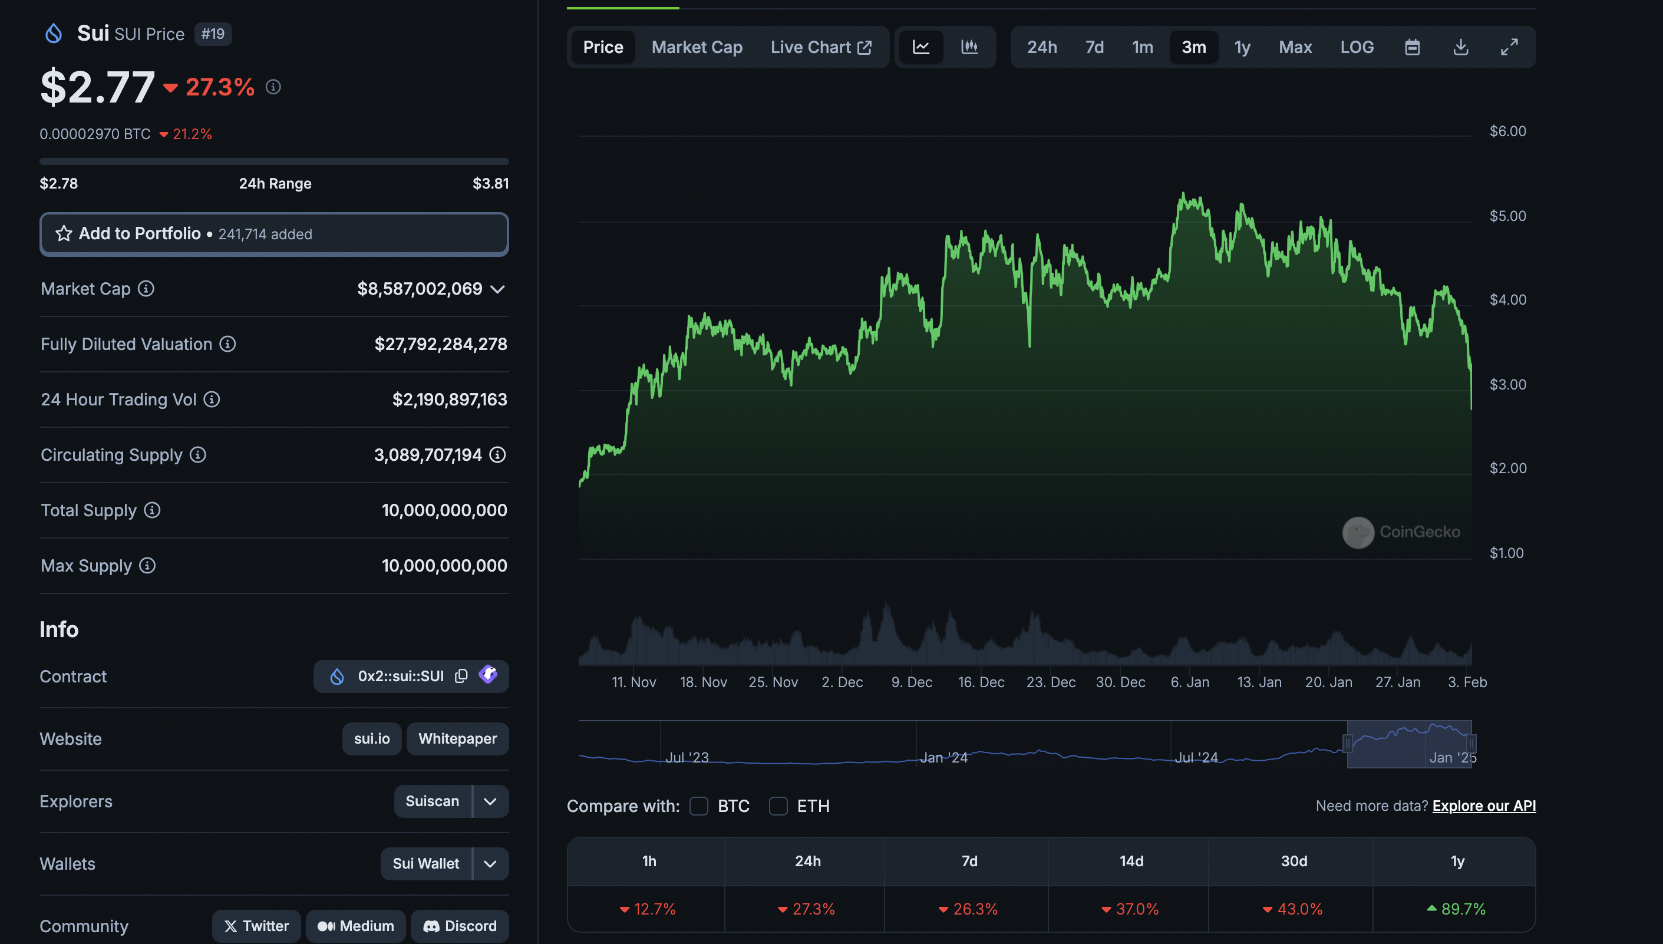The height and width of the screenshot is (944, 1663).
Task: Click the $27,792,284,278 valuation value
Action: click(x=441, y=344)
